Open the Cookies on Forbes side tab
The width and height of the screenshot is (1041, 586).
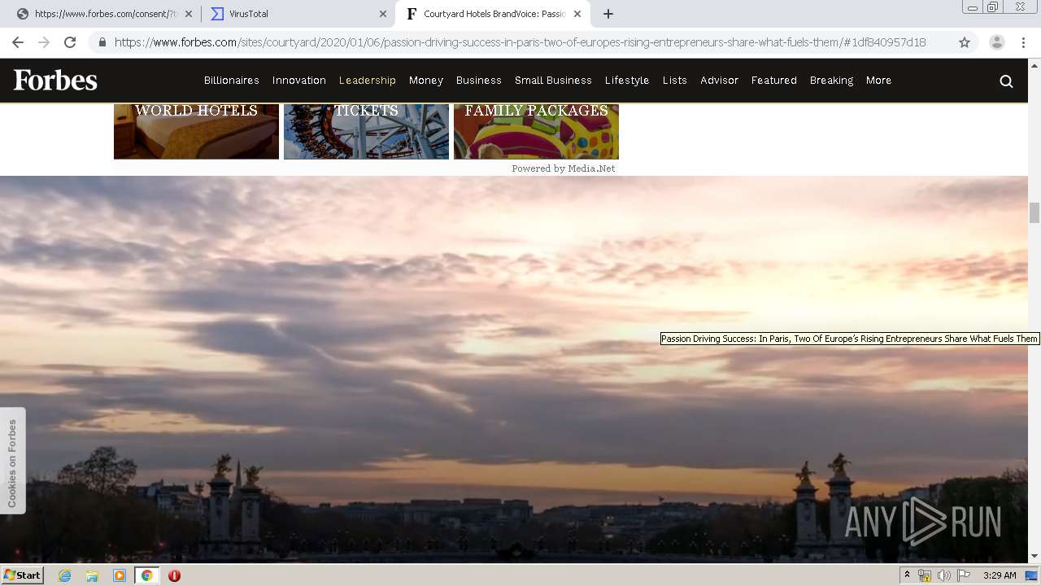coord(12,461)
